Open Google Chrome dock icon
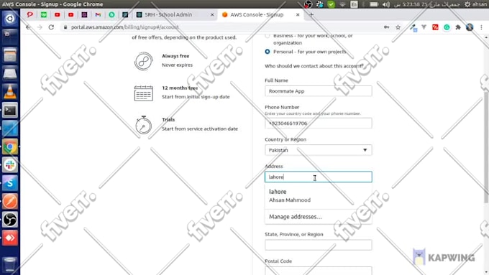489x275 pixels. [10, 147]
